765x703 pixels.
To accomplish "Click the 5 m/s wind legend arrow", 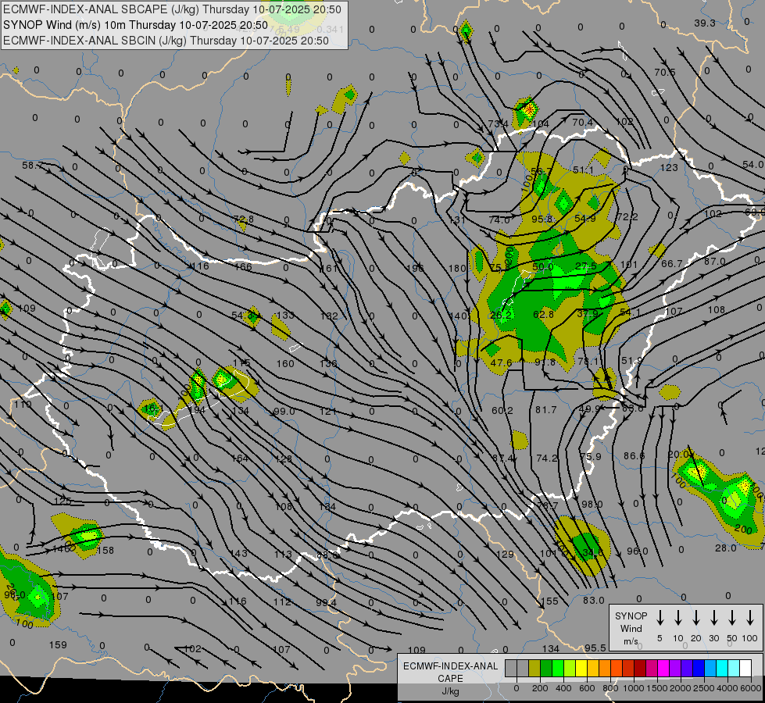I will [x=660, y=618].
